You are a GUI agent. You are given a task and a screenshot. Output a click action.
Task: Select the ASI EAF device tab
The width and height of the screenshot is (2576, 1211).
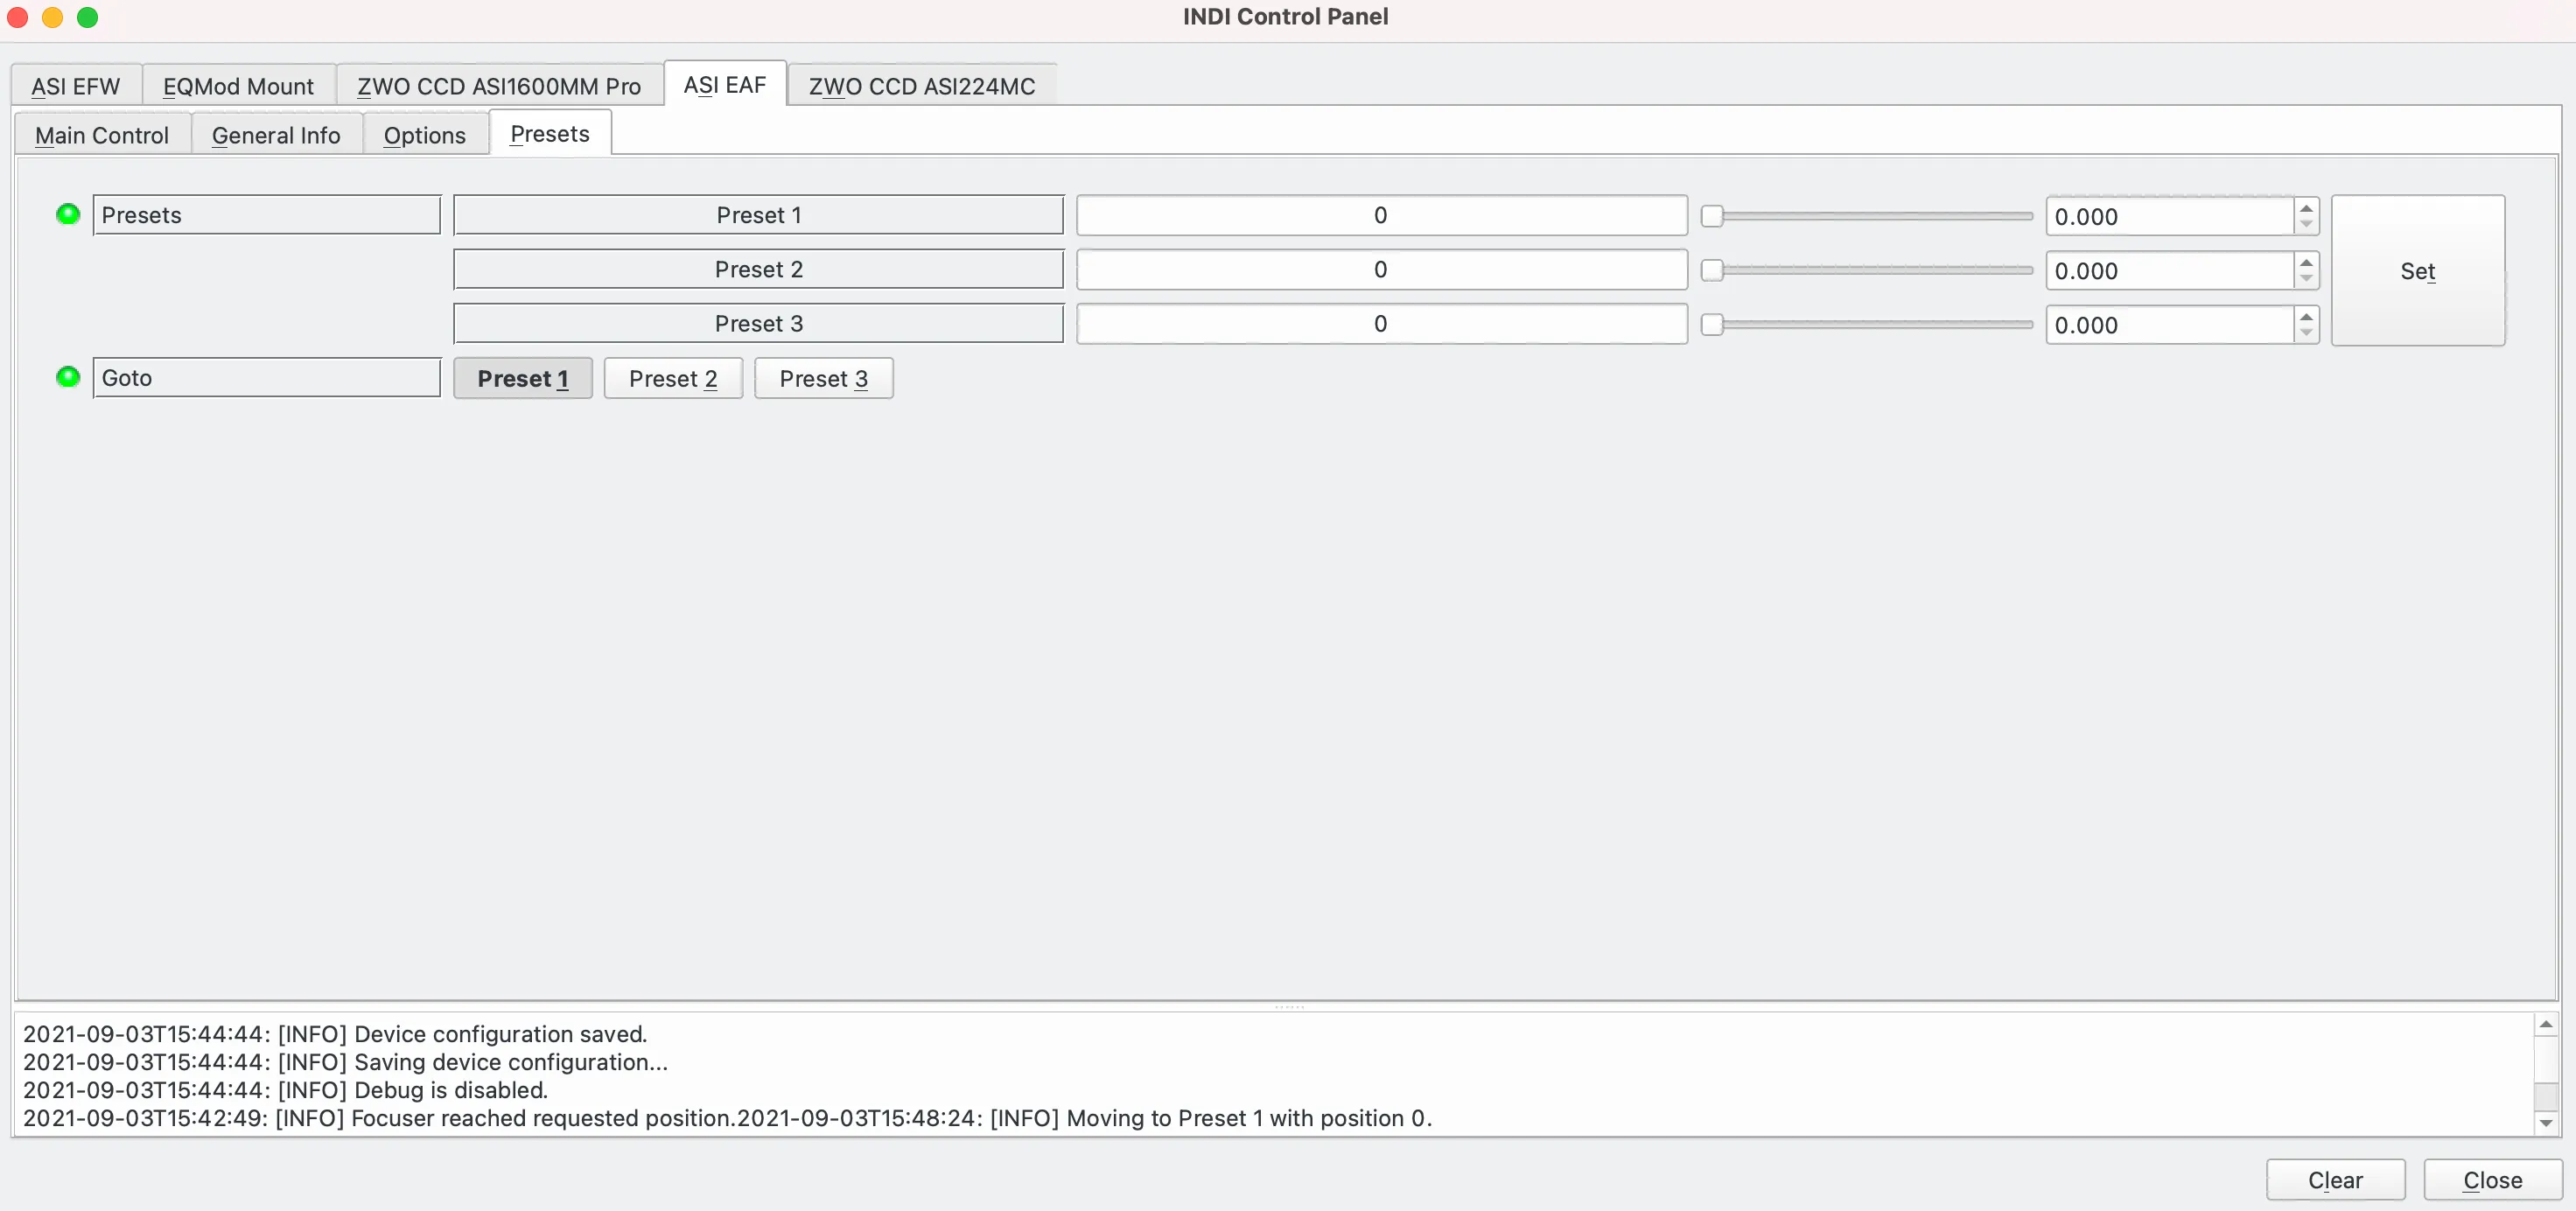[x=725, y=85]
